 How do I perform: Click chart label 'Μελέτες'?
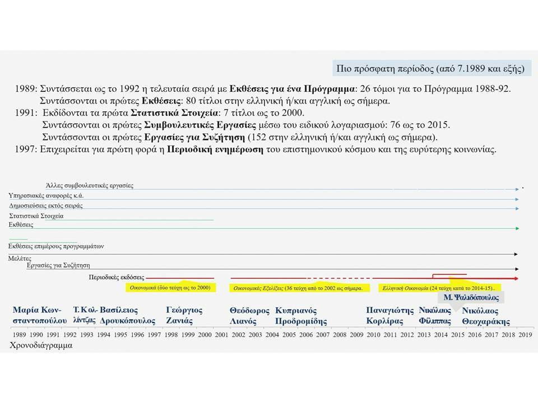pyautogui.click(x=20, y=259)
